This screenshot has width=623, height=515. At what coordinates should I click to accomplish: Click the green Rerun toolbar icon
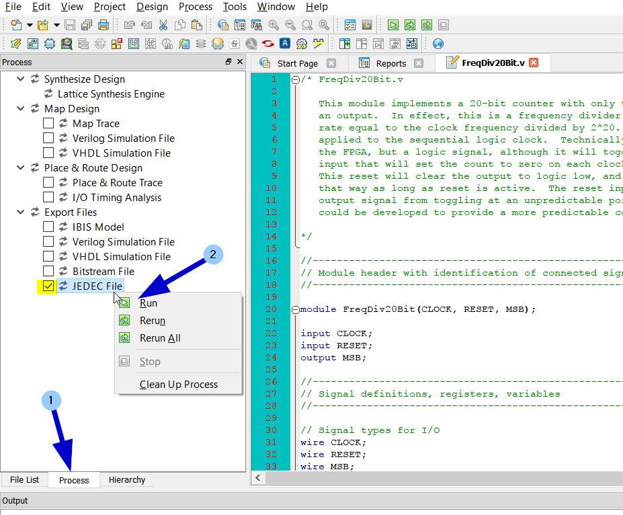pyautogui.click(x=410, y=25)
